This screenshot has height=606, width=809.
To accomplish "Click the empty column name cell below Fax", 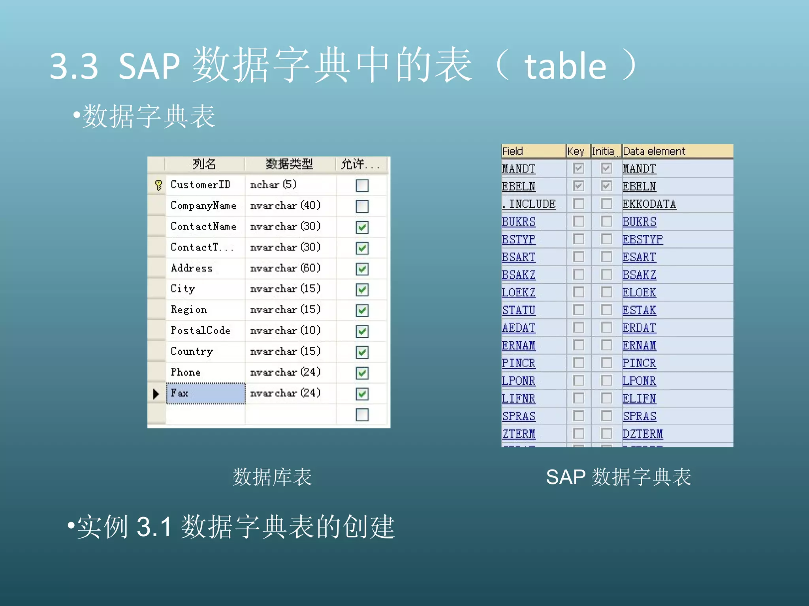I will (205, 414).
